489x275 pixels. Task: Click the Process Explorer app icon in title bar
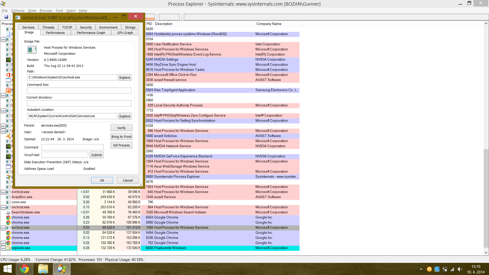point(3,4)
